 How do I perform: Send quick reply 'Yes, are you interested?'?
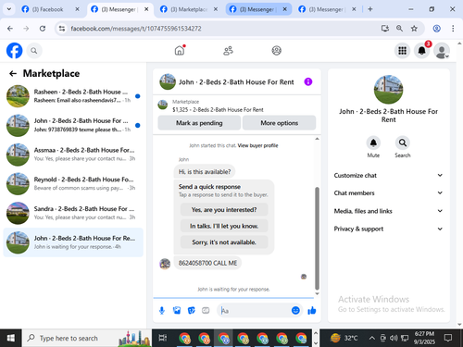pos(224,210)
